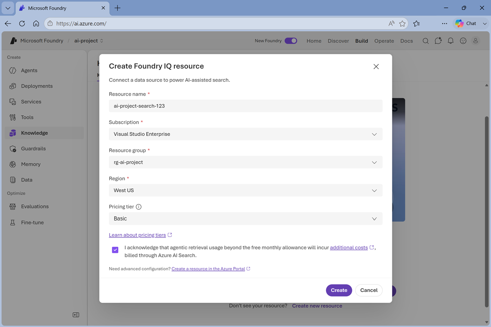Viewport: 491px width, 327px height.
Task: Reload the page in the browser
Action: (x=22, y=24)
